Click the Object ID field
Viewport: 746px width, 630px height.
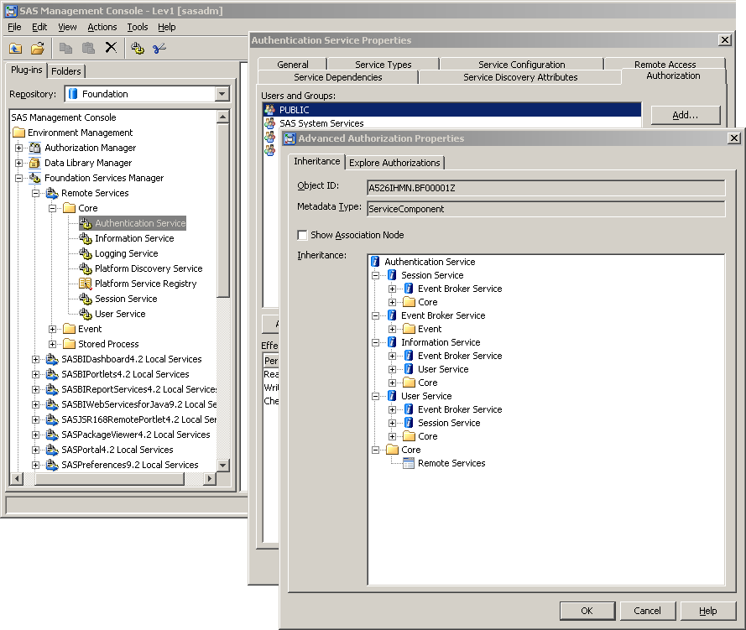click(x=545, y=188)
